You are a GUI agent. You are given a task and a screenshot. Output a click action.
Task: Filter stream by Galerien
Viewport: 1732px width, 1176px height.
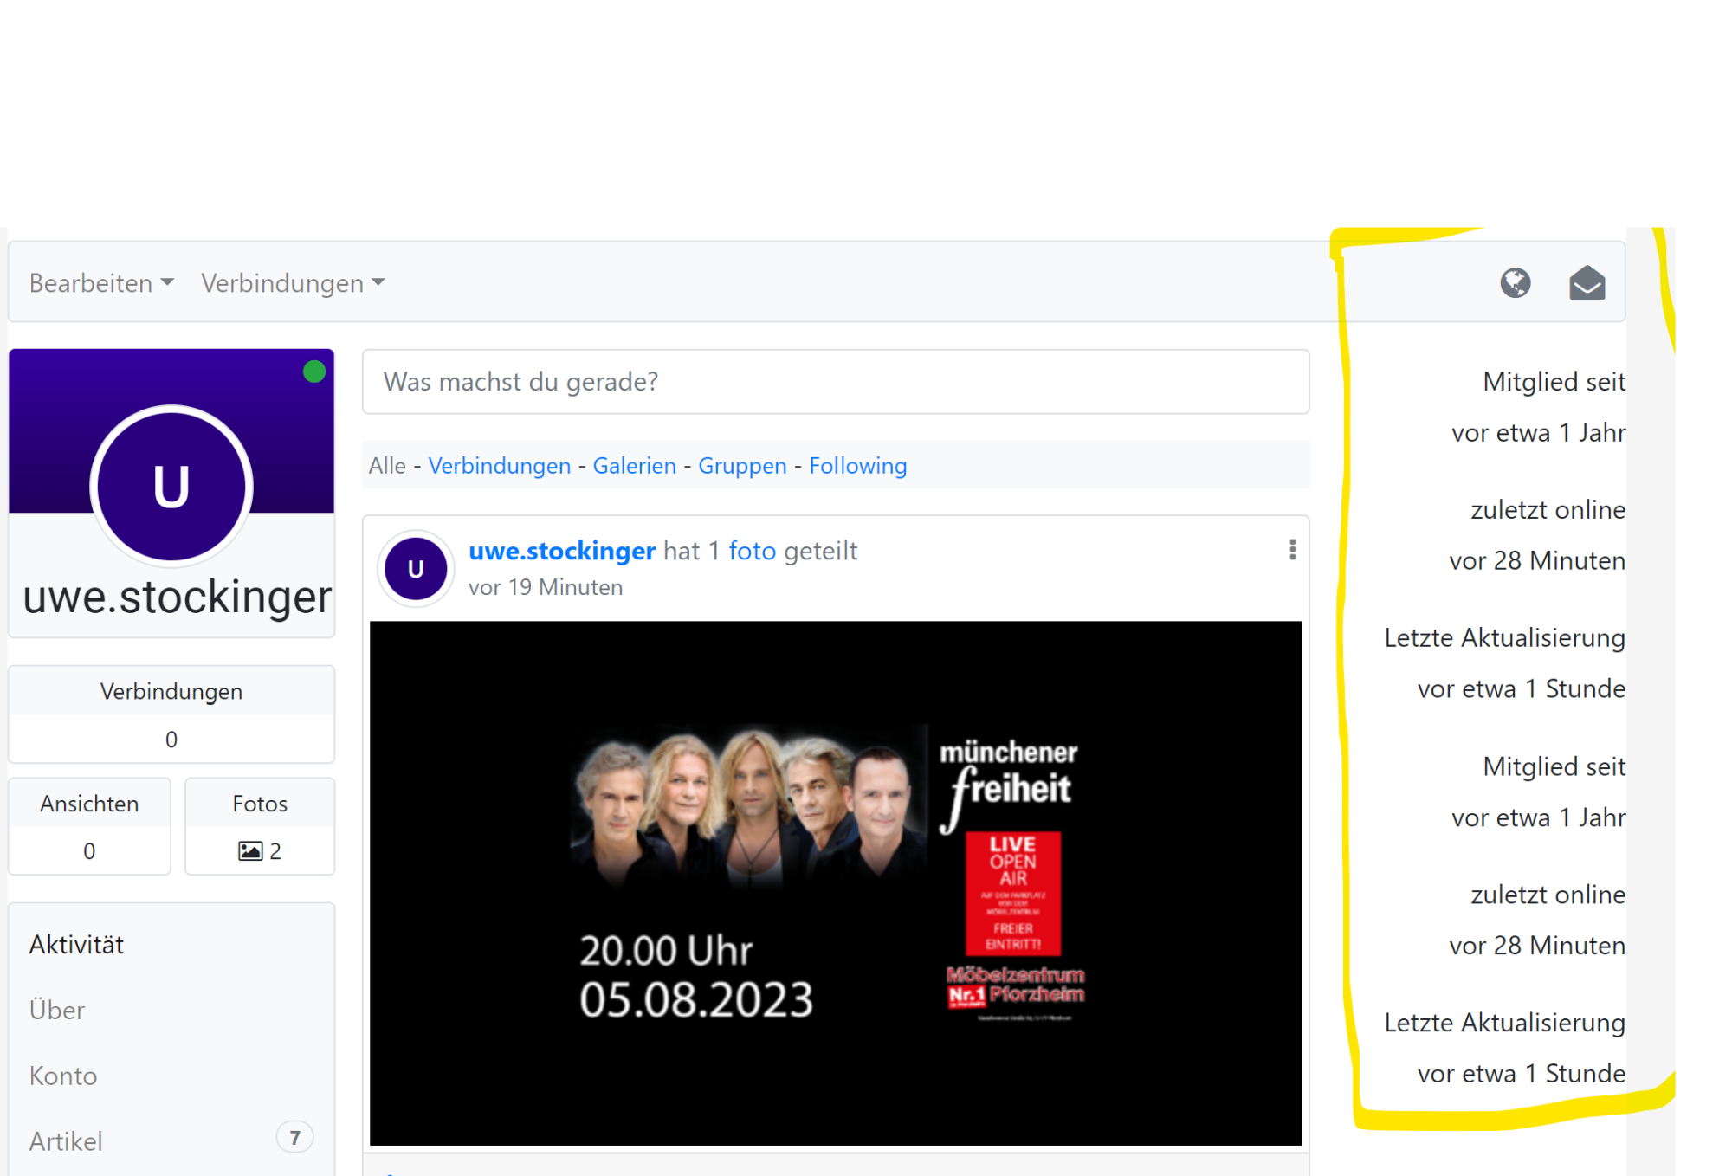click(x=635, y=466)
